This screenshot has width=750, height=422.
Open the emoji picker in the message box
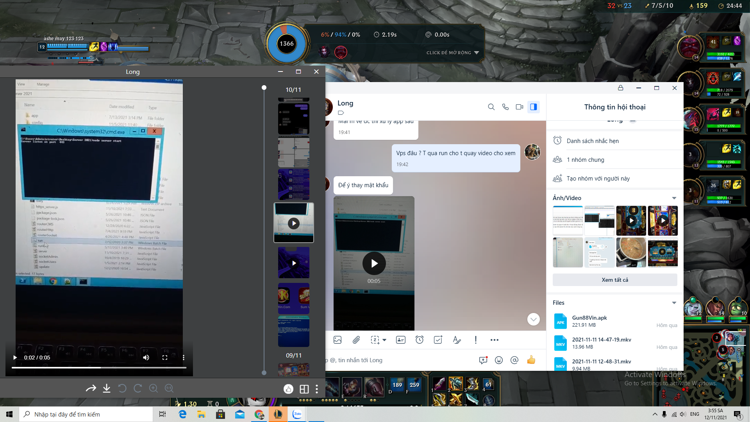click(x=498, y=360)
